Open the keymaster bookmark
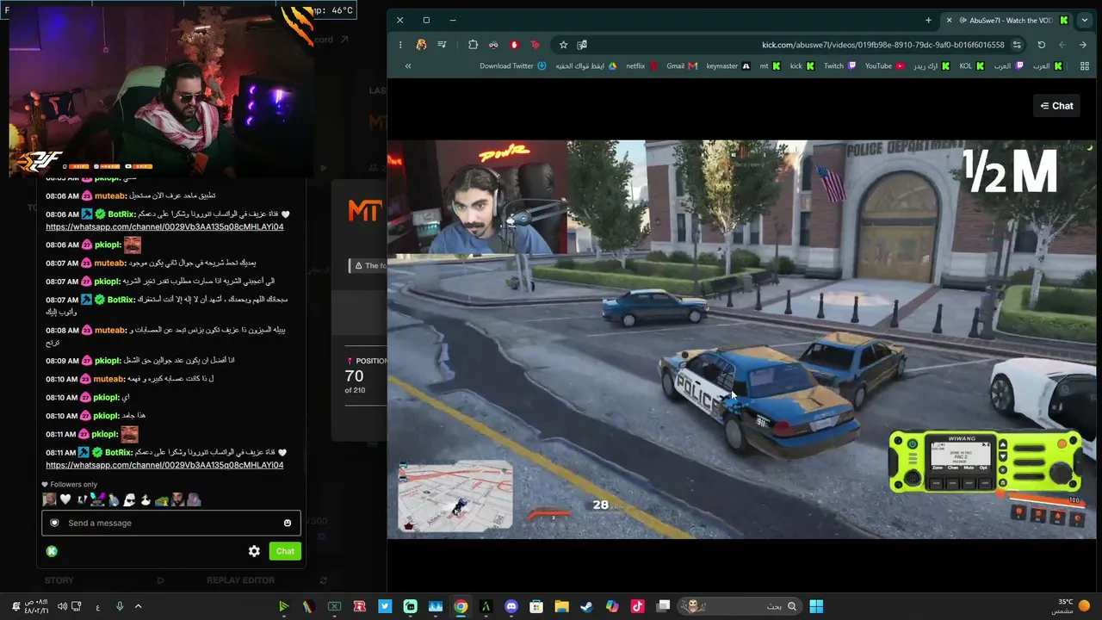1102x620 pixels. click(728, 66)
